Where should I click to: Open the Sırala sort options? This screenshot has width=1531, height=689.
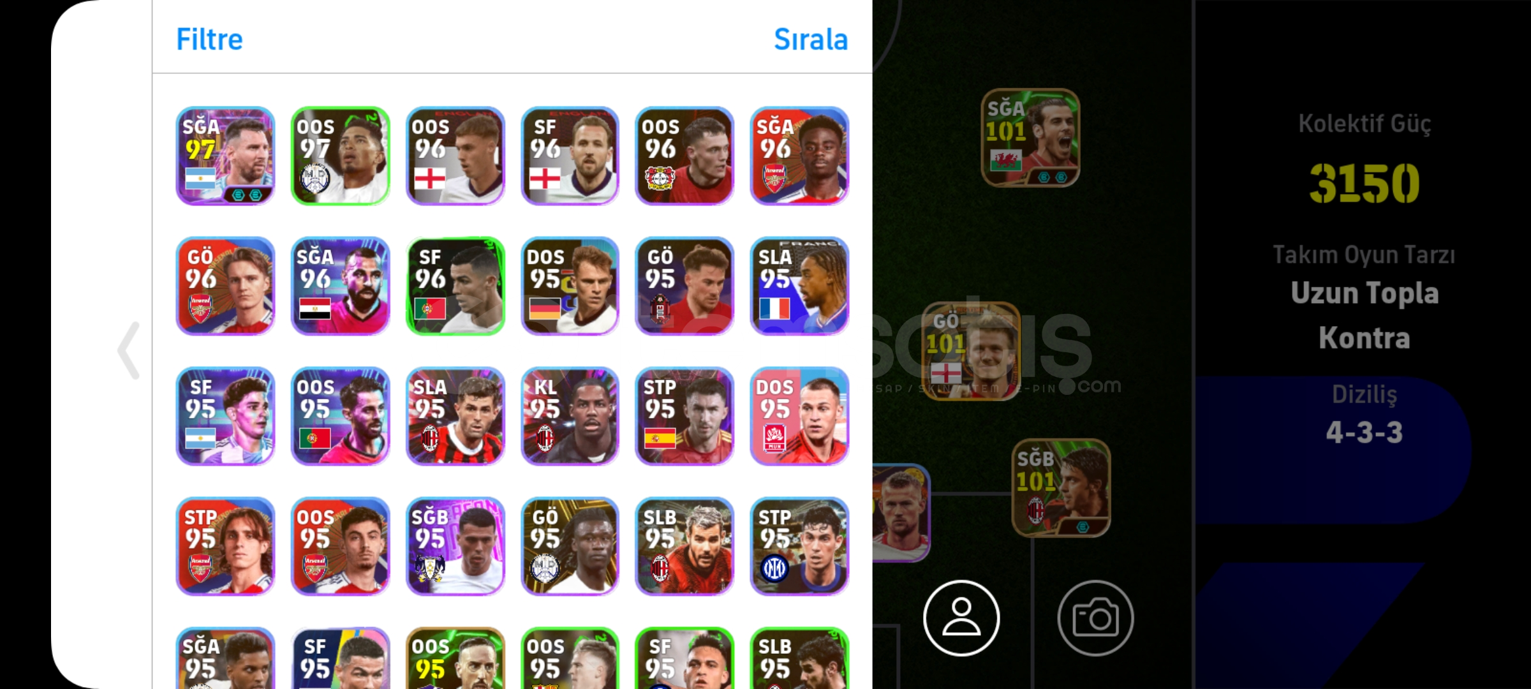coord(811,40)
